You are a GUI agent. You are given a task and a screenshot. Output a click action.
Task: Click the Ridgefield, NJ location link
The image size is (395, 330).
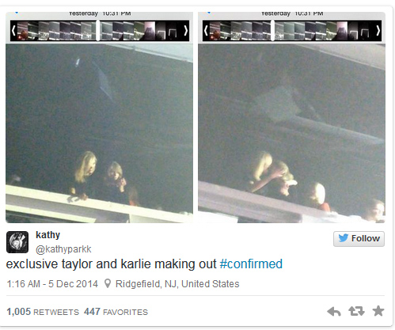[x=177, y=284]
